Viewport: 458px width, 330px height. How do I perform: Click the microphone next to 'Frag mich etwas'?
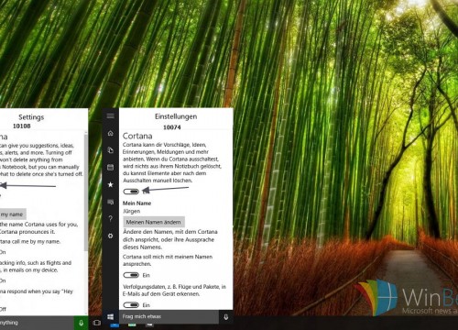coord(226,317)
